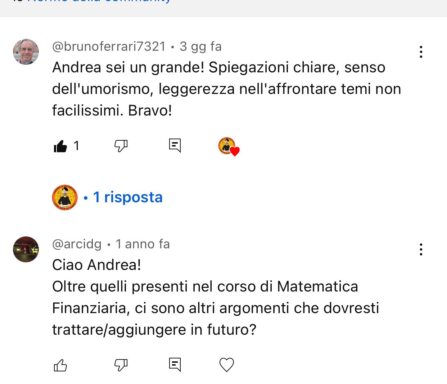447x384 pixels.
Task: Dislike the comment by brunoferrari7321
Action: coord(121,146)
